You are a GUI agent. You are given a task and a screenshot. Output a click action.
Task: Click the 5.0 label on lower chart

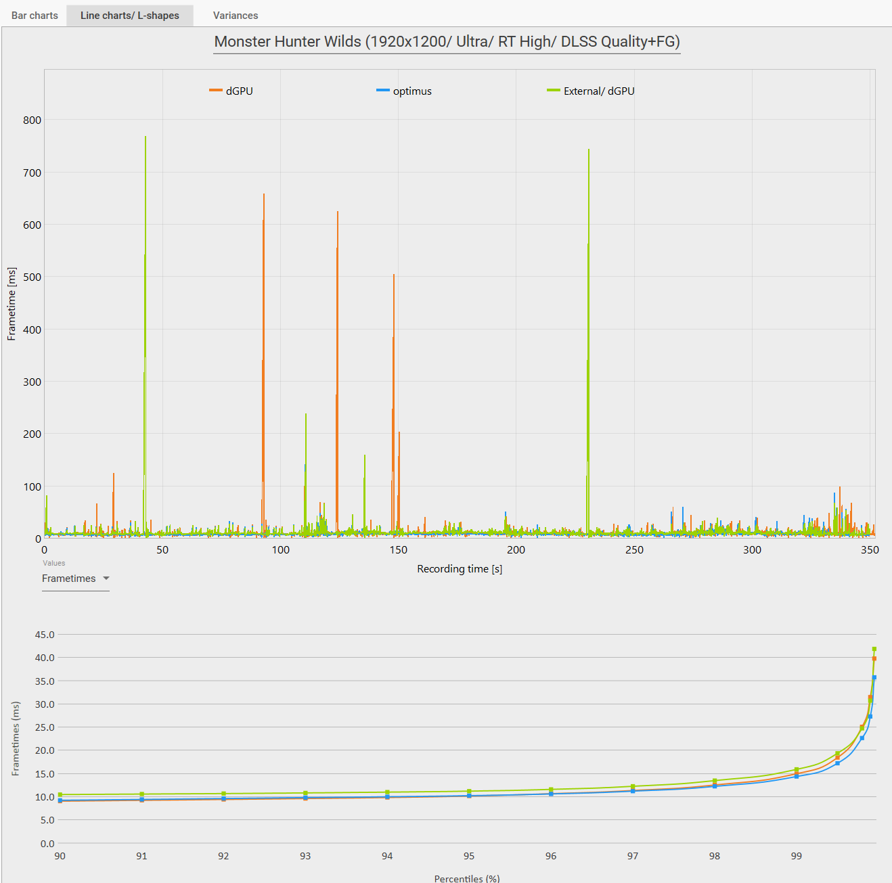pyautogui.click(x=47, y=820)
